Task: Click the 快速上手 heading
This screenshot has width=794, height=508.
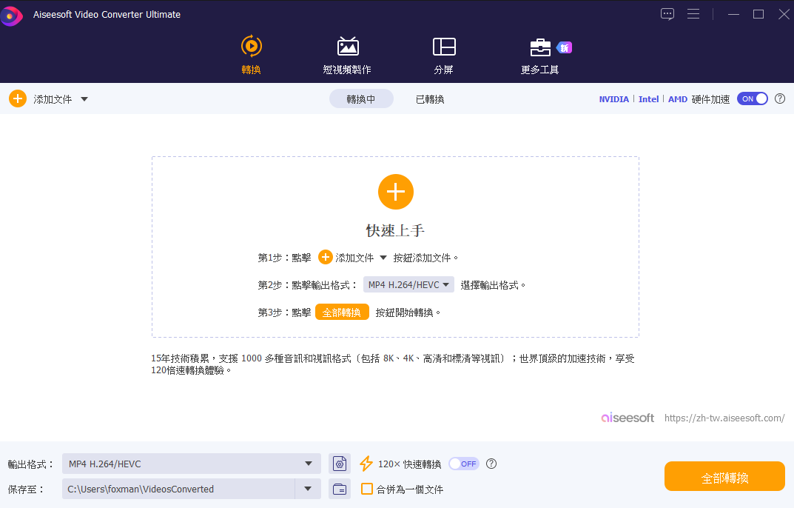Action: [x=395, y=231]
